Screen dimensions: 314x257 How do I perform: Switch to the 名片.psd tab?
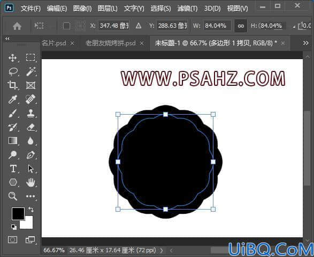click(54, 43)
